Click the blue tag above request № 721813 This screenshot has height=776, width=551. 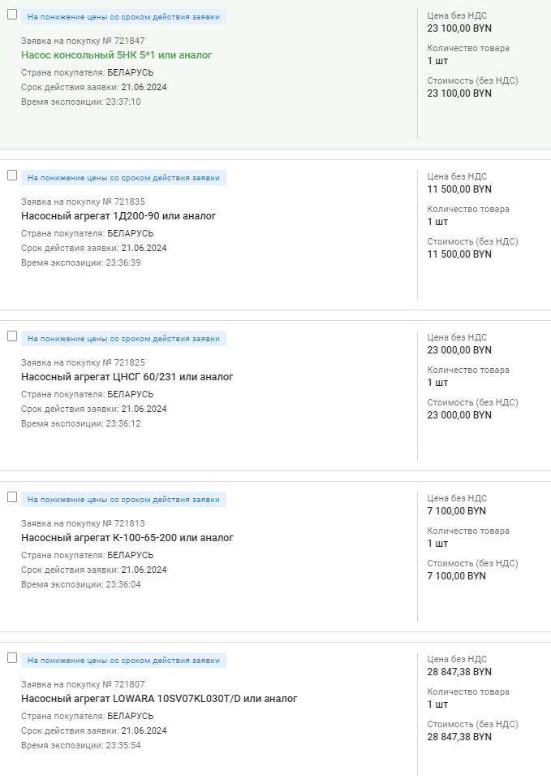[x=123, y=499]
